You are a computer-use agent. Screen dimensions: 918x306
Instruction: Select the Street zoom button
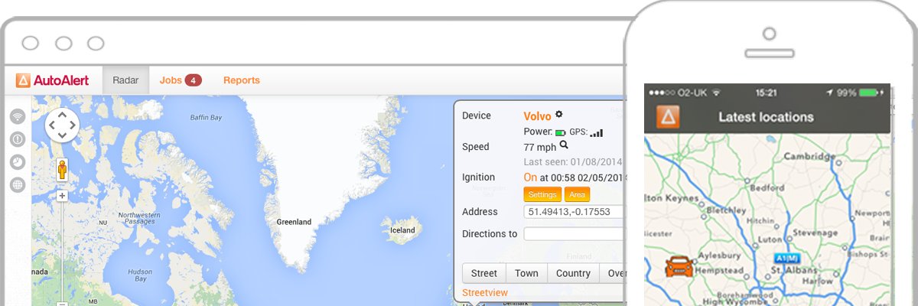483,273
